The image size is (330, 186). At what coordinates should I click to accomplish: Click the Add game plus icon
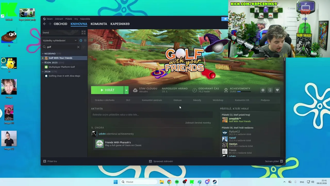point(45,161)
